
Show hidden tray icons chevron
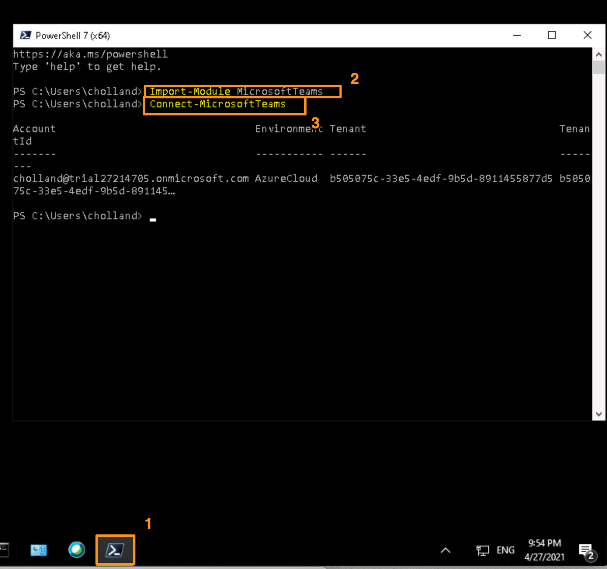click(x=446, y=550)
